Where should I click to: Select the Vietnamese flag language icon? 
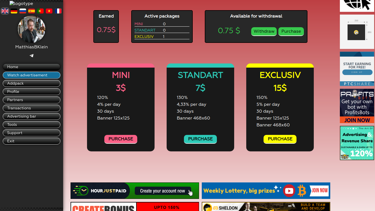(x=49, y=11)
